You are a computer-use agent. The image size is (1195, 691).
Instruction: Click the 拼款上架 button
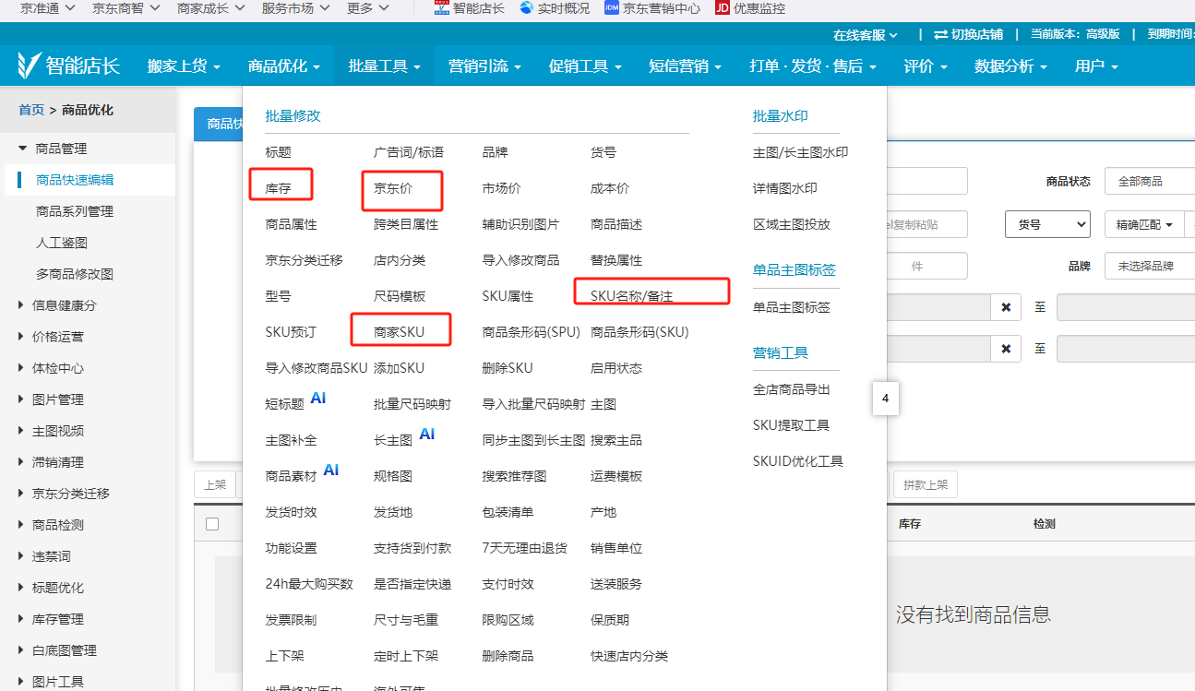926,484
